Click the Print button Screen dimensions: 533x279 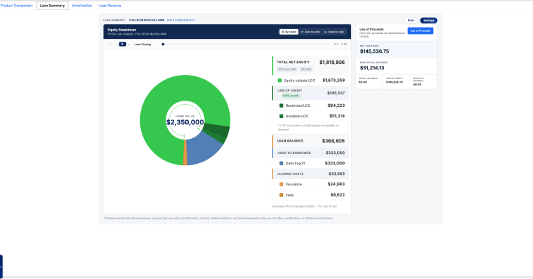[x=411, y=20]
